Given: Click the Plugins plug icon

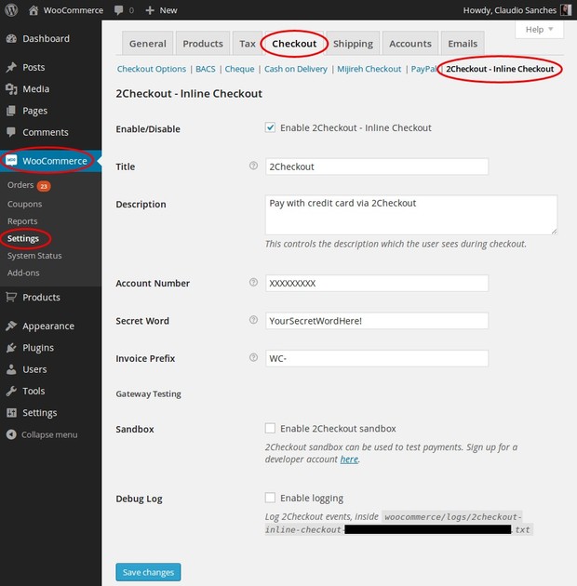Looking at the screenshot, I should click(11, 348).
